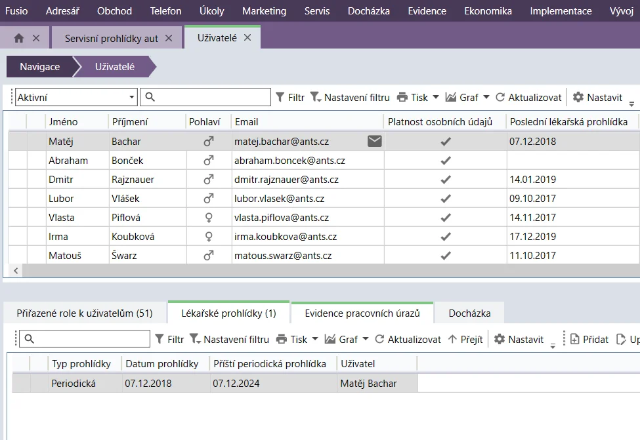
Task: Switch to the Evidence pracovních úrazů tab
Action: tap(362, 313)
